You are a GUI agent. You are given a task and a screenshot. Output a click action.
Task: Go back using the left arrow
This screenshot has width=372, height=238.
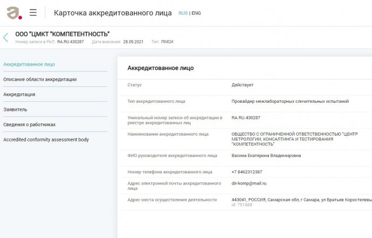coord(6,38)
